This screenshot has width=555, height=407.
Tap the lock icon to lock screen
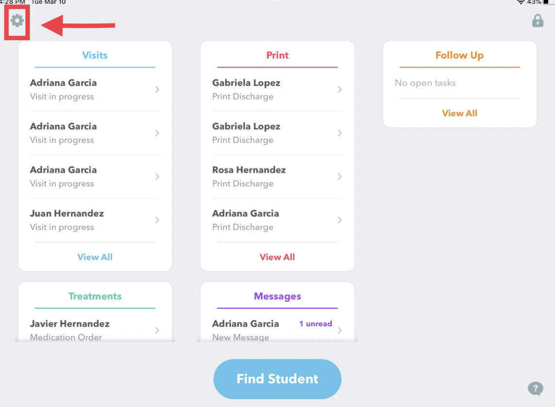[538, 21]
